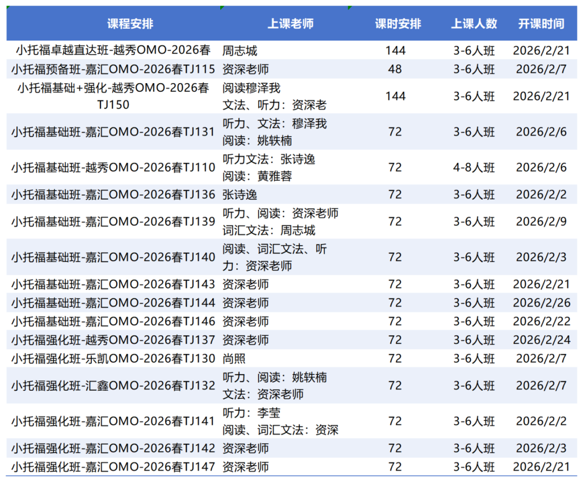The image size is (583, 482).
Task: Click the 4-8人班 cell for TJ110
Action: (474, 167)
